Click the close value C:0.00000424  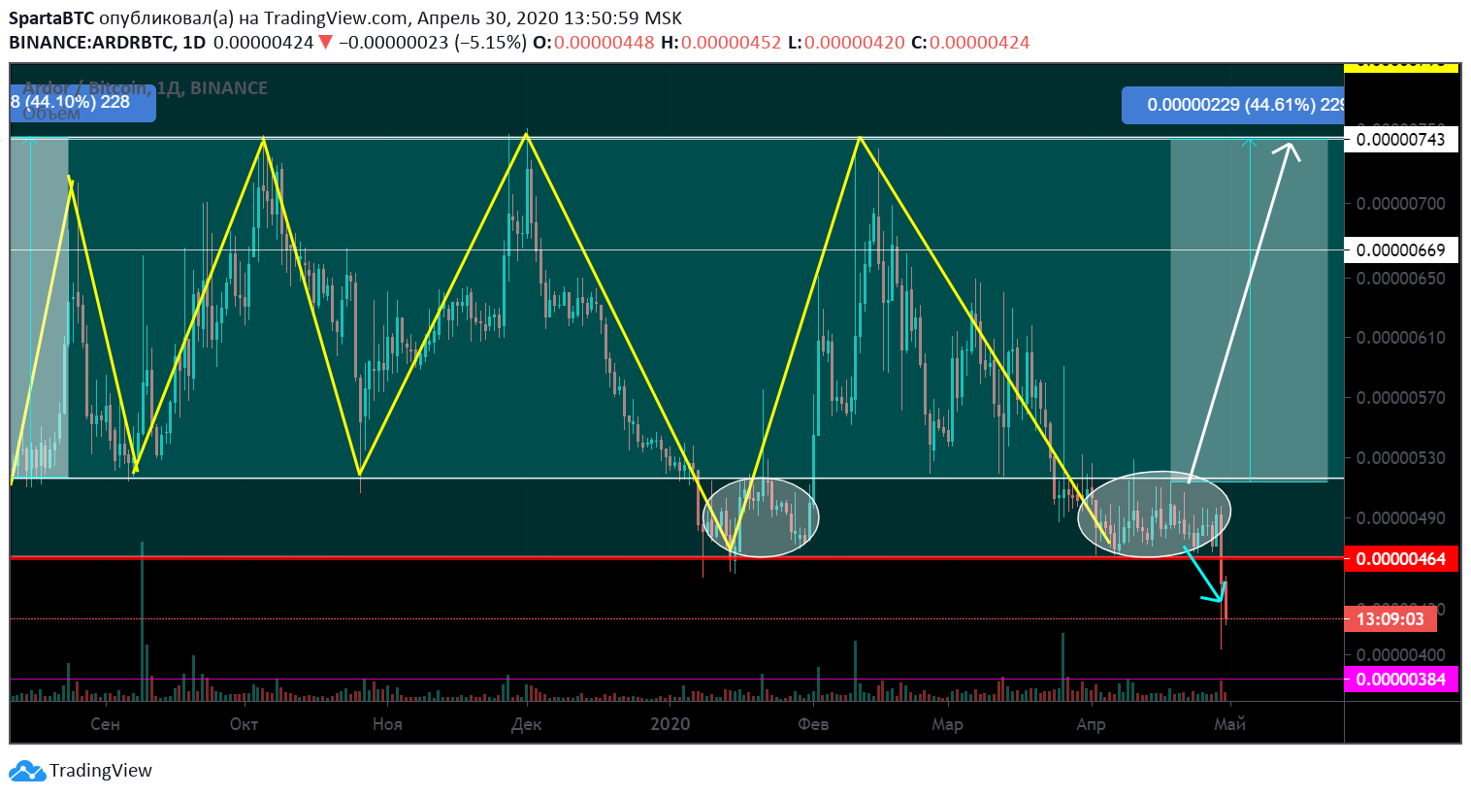pos(970,43)
